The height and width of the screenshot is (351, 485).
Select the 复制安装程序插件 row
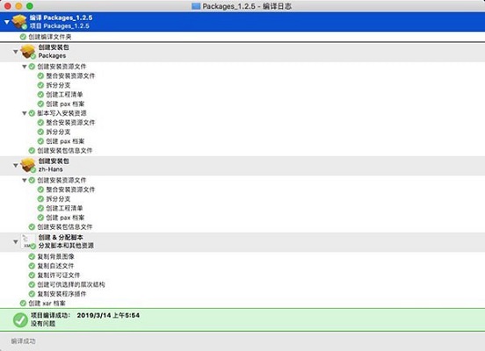point(242,294)
